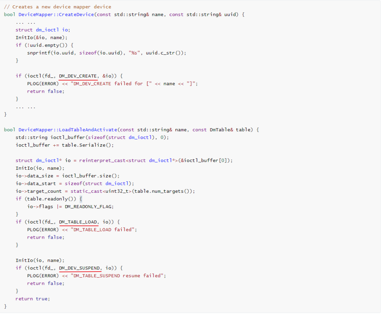Click the string "DM_DEV_CREATE failed for ["
Viewport: 382px width, 314px height.
pyautogui.click(x=111, y=84)
